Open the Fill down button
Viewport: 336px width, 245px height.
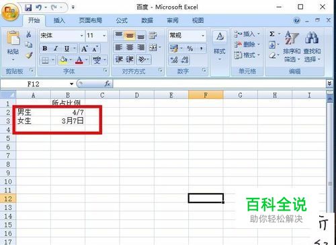(272, 45)
